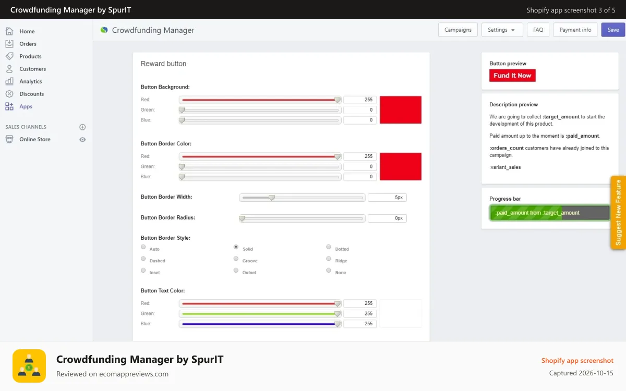Select Auto border style
This screenshot has width=626, height=391.
pyautogui.click(x=143, y=247)
